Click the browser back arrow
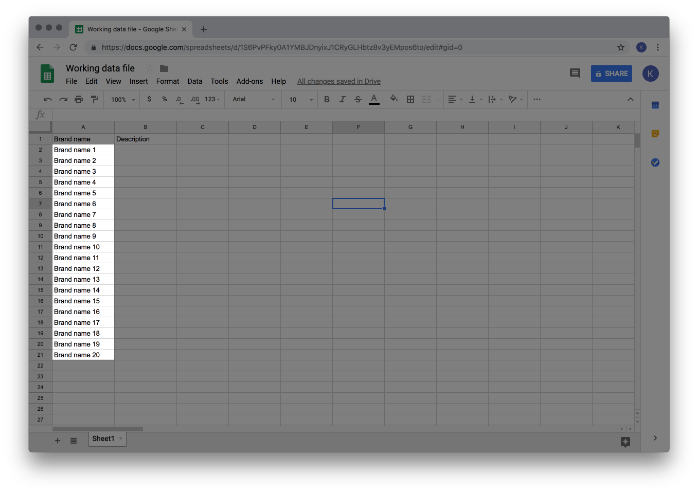 (40, 47)
